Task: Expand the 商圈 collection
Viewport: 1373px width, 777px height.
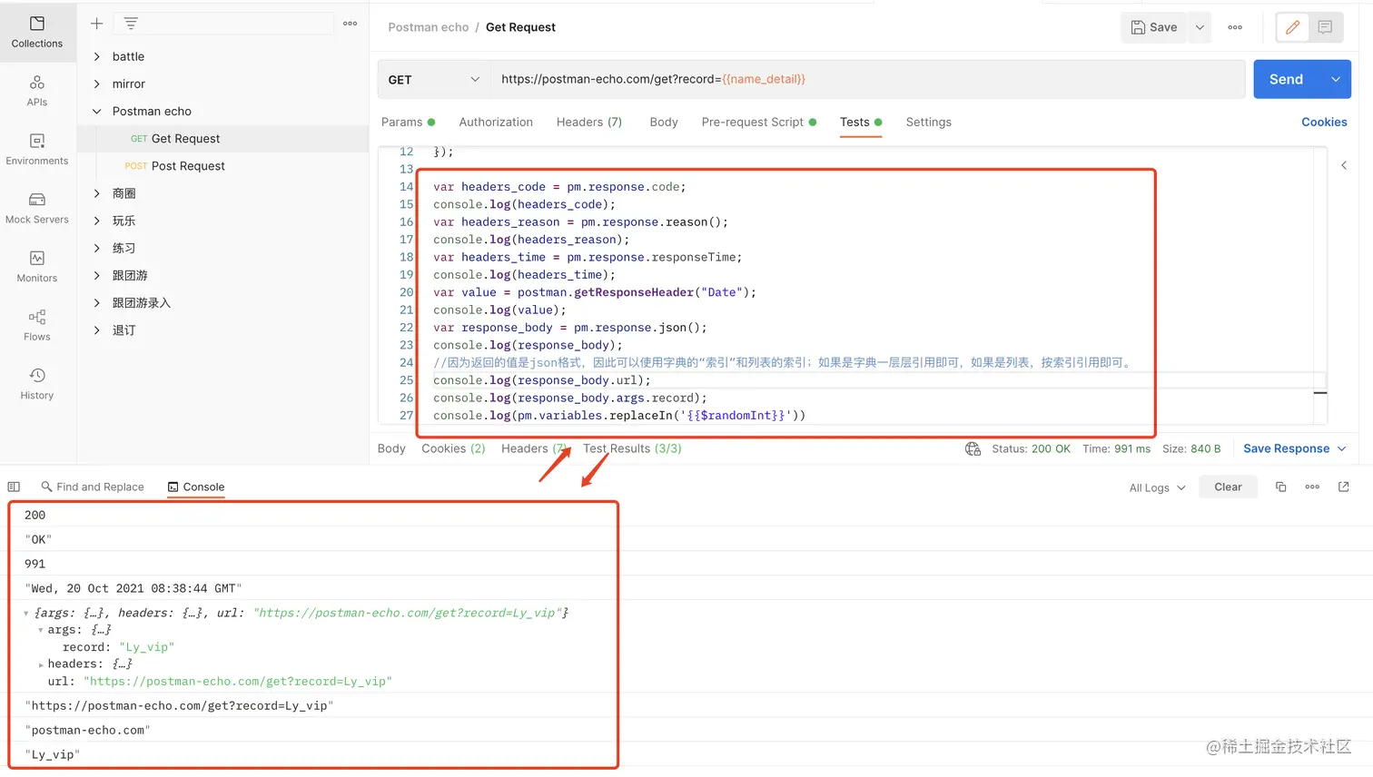Action: click(x=96, y=193)
